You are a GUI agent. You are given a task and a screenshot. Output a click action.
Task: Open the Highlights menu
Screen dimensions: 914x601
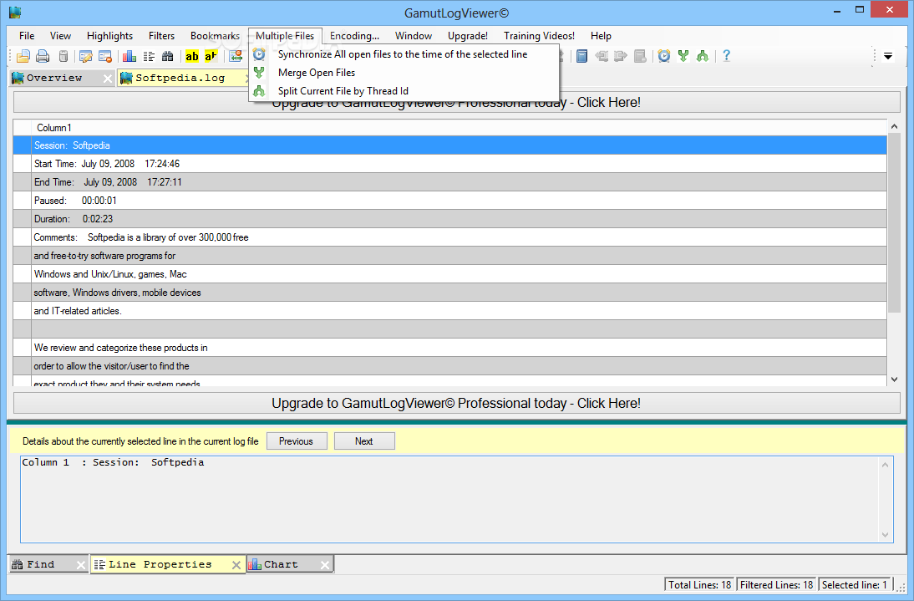click(x=109, y=36)
